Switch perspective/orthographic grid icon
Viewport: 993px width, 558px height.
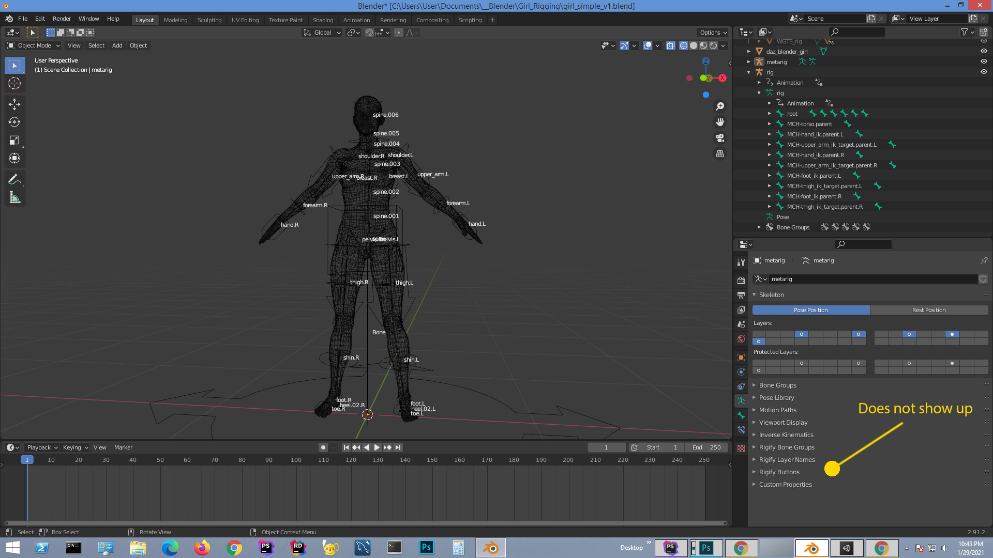click(x=720, y=154)
